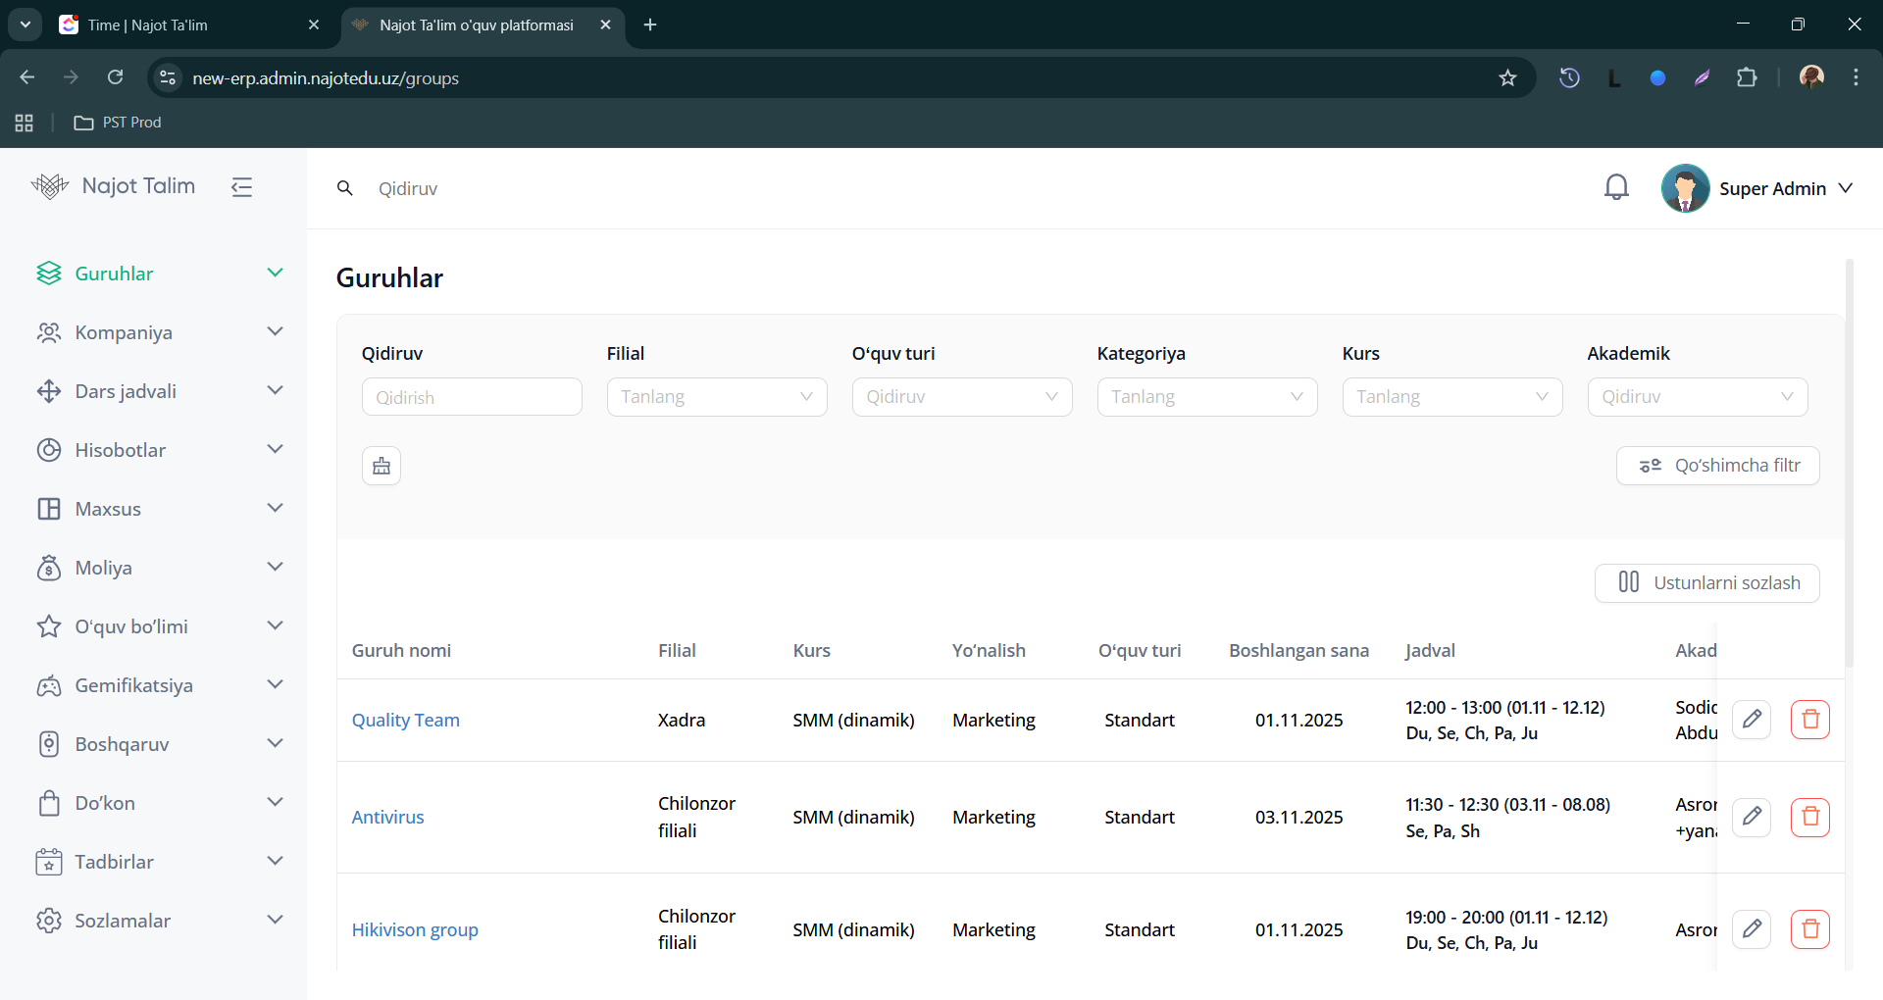
Task: Open the Kategoriya filter dropdown
Action: (x=1206, y=397)
